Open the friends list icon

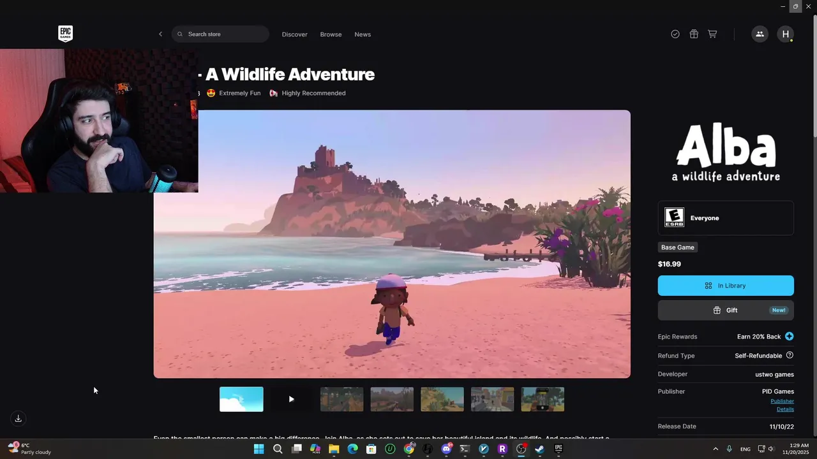click(760, 34)
